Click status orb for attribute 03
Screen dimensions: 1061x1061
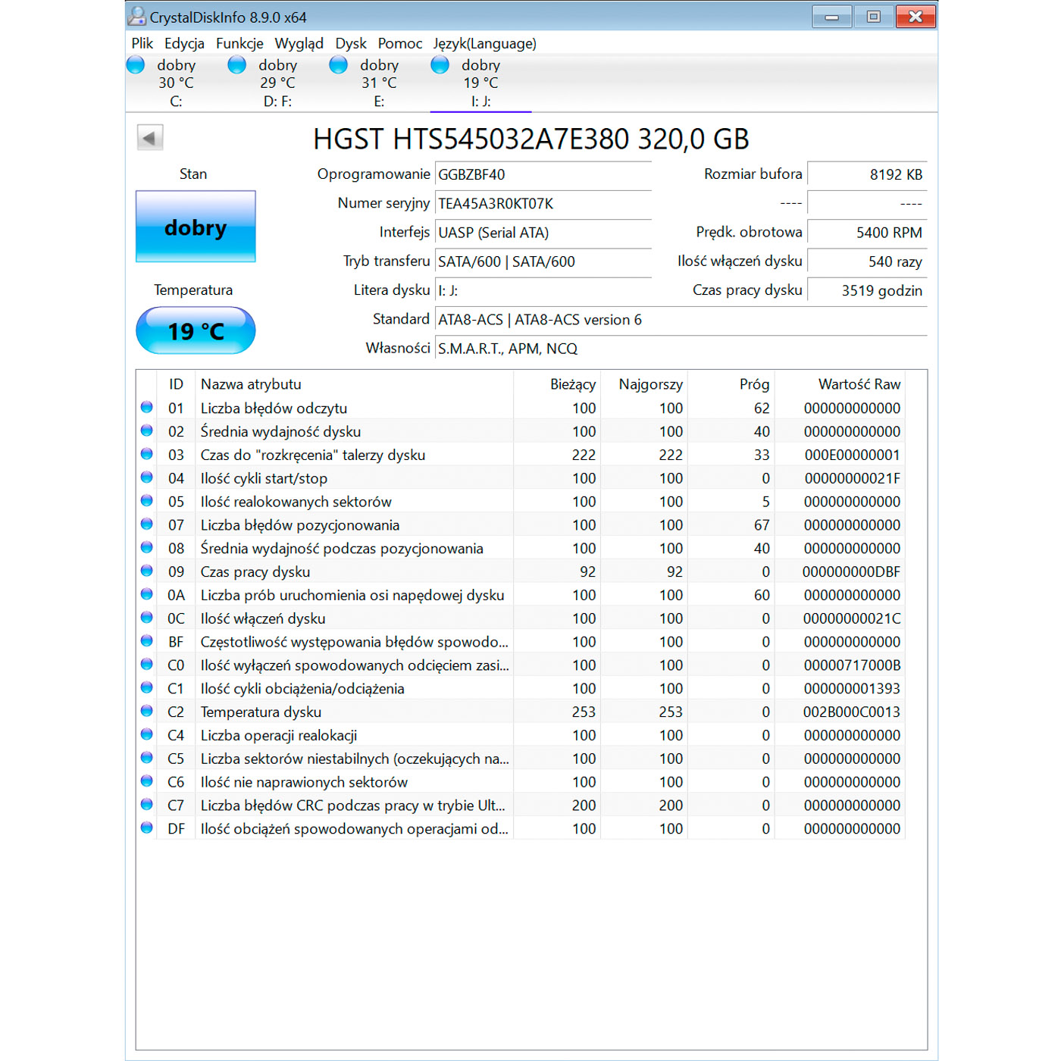point(147,454)
